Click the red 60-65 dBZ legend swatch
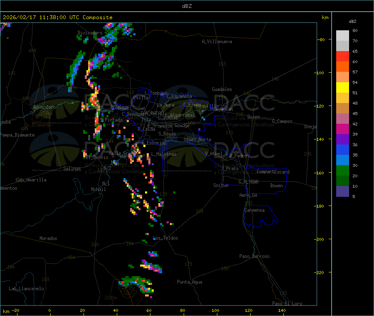This screenshot has width=374, height=316. (x=342, y=56)
